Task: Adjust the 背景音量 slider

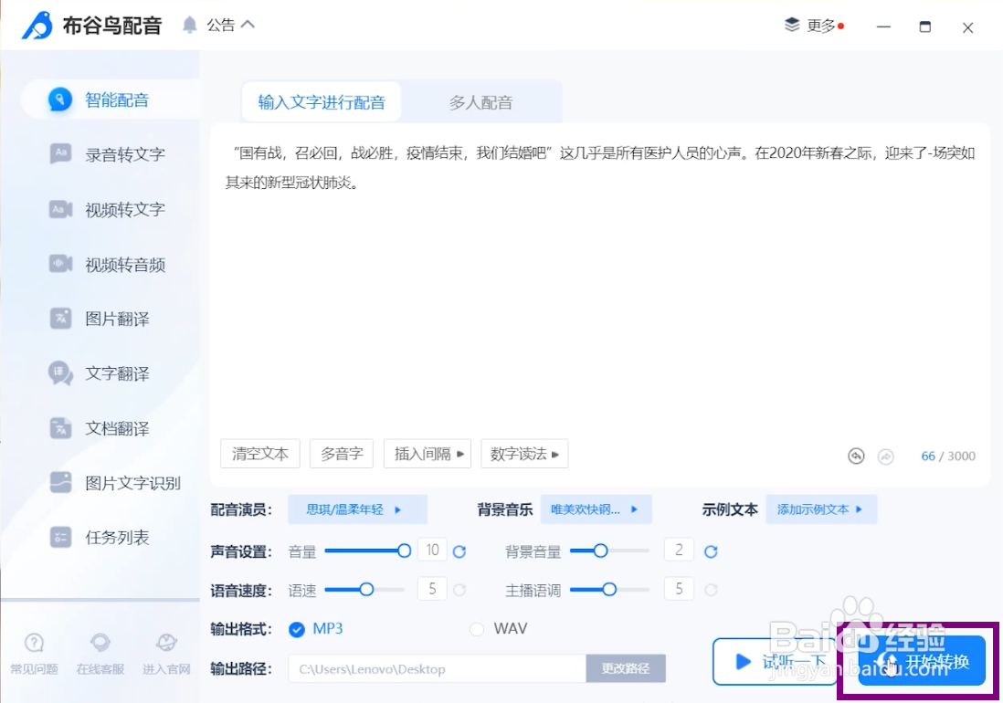Action: pos(609,551)
